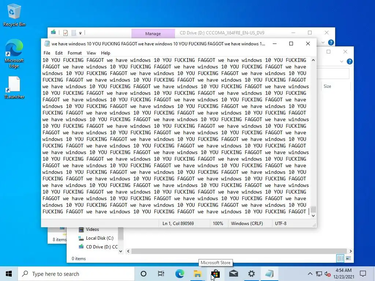Click the Properties checkmark icon in Explorer toolbar

[66, 33]
